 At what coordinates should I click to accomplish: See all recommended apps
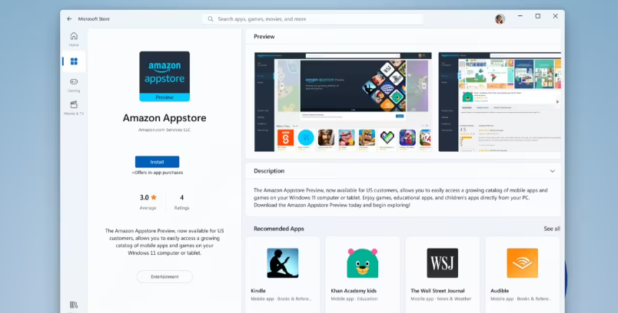(552, 229)
